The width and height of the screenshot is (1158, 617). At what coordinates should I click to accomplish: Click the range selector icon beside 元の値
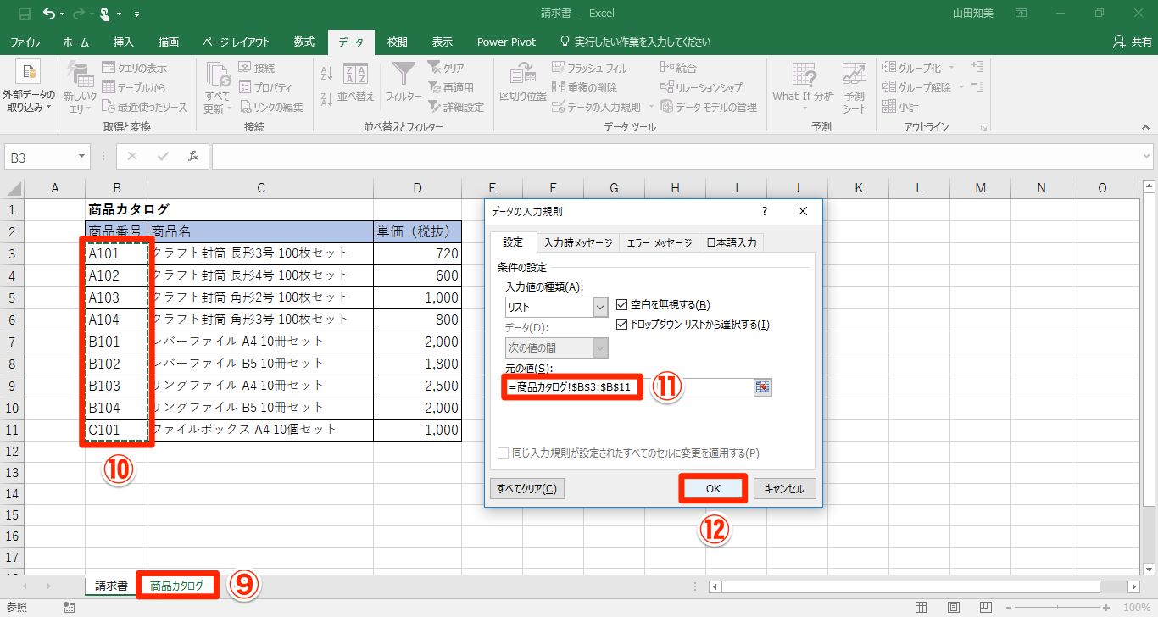point(763,387)
